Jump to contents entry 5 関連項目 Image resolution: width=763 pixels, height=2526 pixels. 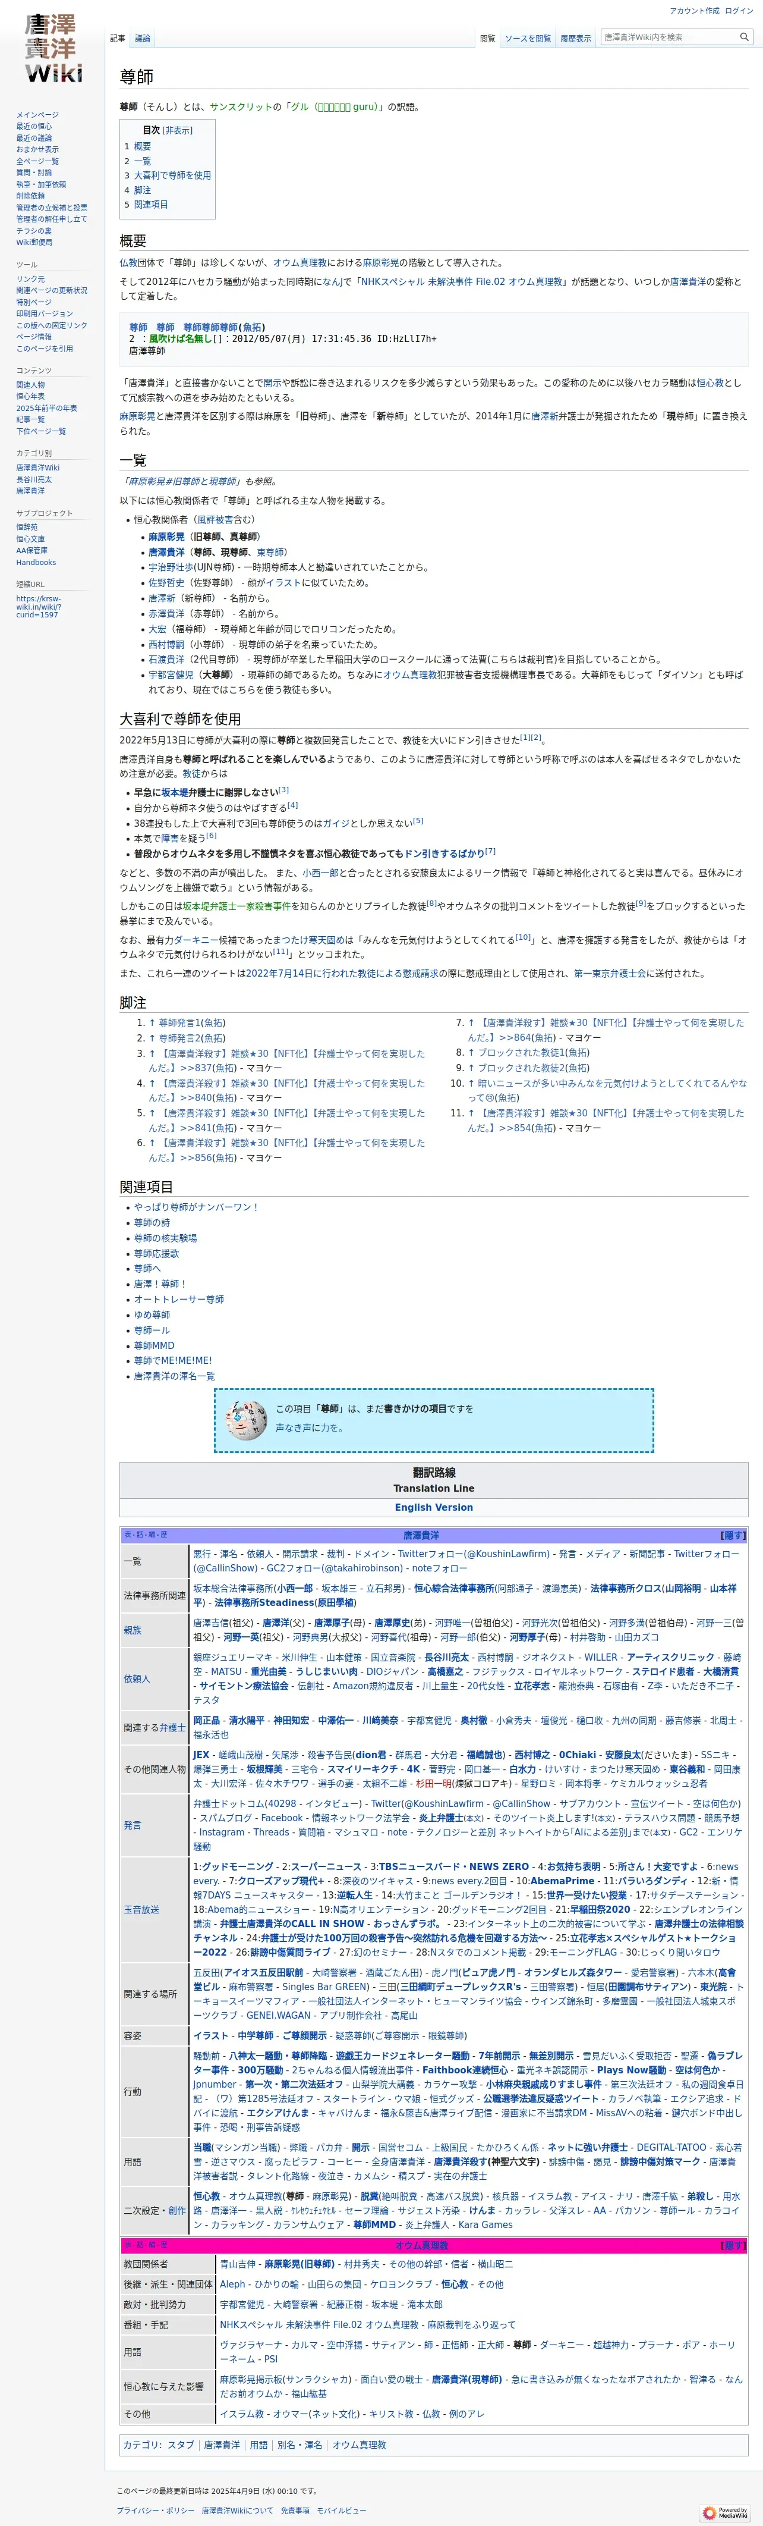tap(146, 205)
